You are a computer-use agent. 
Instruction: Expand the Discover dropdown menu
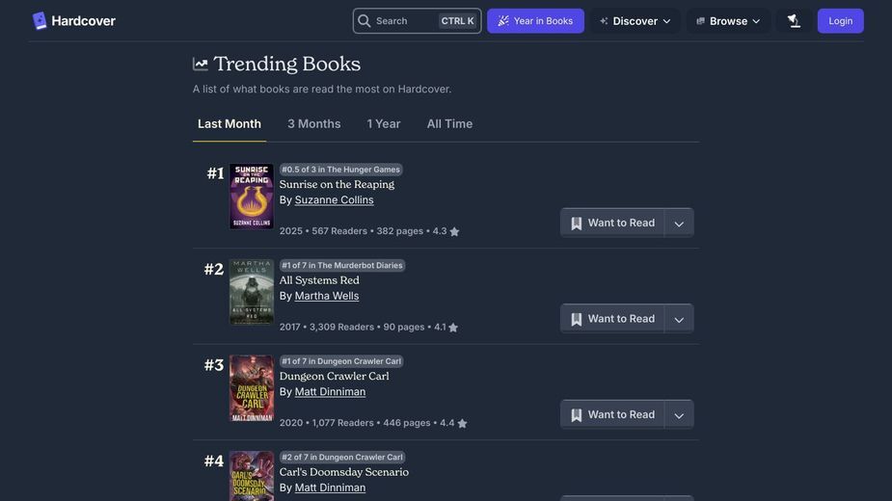(635, 21)
